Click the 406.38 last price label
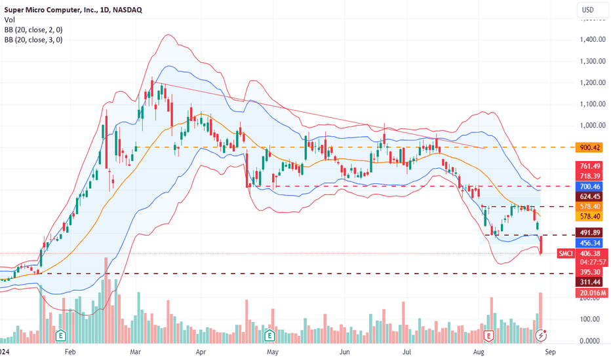 click(591, 253)
